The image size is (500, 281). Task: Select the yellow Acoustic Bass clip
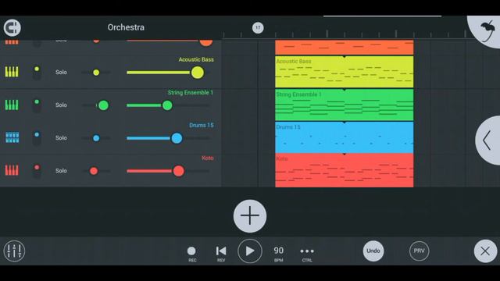pyautogui.click(x=345, y=72)
